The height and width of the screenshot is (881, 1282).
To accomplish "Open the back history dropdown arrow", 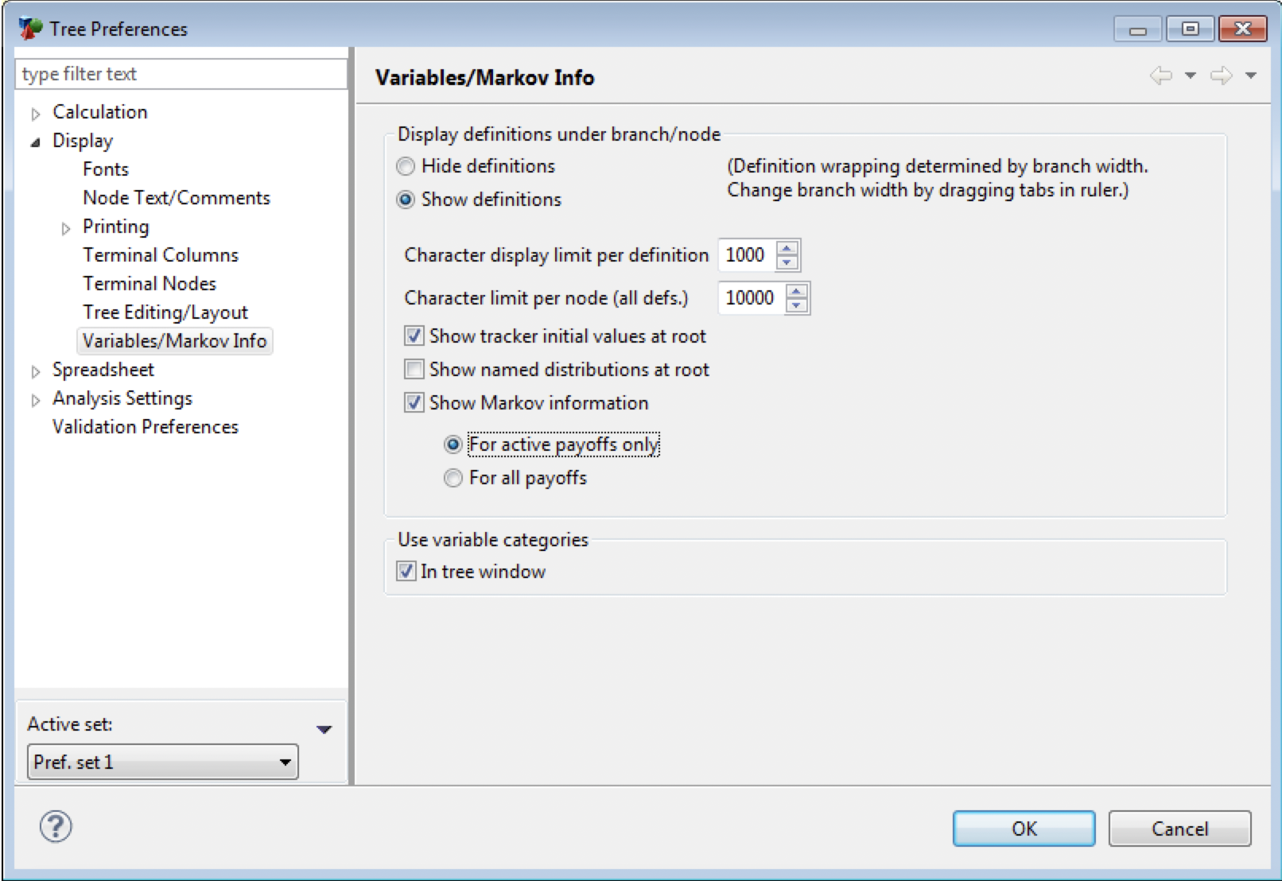I will (x=1191, y=76).
